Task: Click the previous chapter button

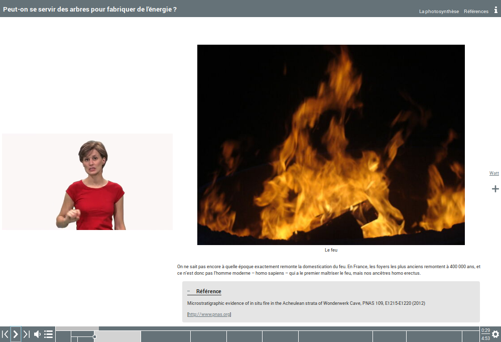Action: click(5, 334)
